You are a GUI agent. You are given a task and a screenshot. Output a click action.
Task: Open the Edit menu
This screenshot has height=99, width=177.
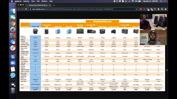pyautogui.click(x=38, y=1)
